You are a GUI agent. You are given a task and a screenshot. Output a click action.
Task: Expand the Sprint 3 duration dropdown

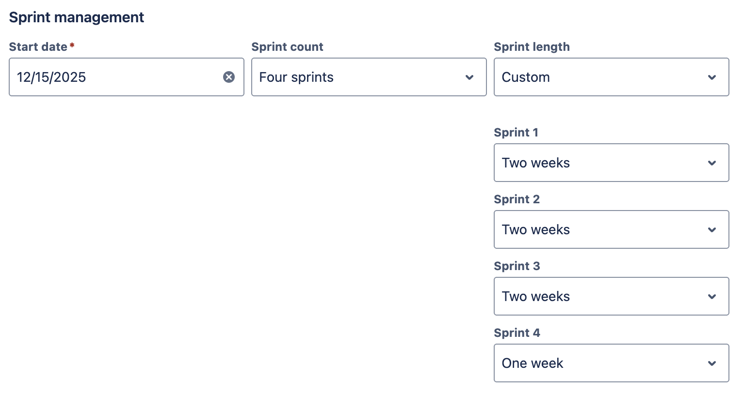[601, 296]
